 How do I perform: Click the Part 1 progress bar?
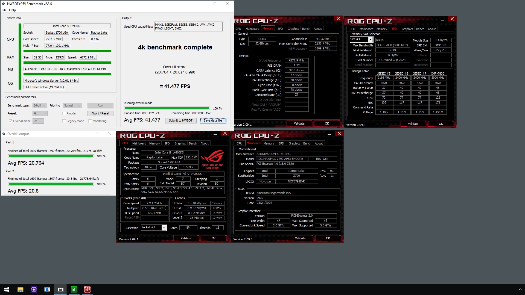[x=51, y=156]
